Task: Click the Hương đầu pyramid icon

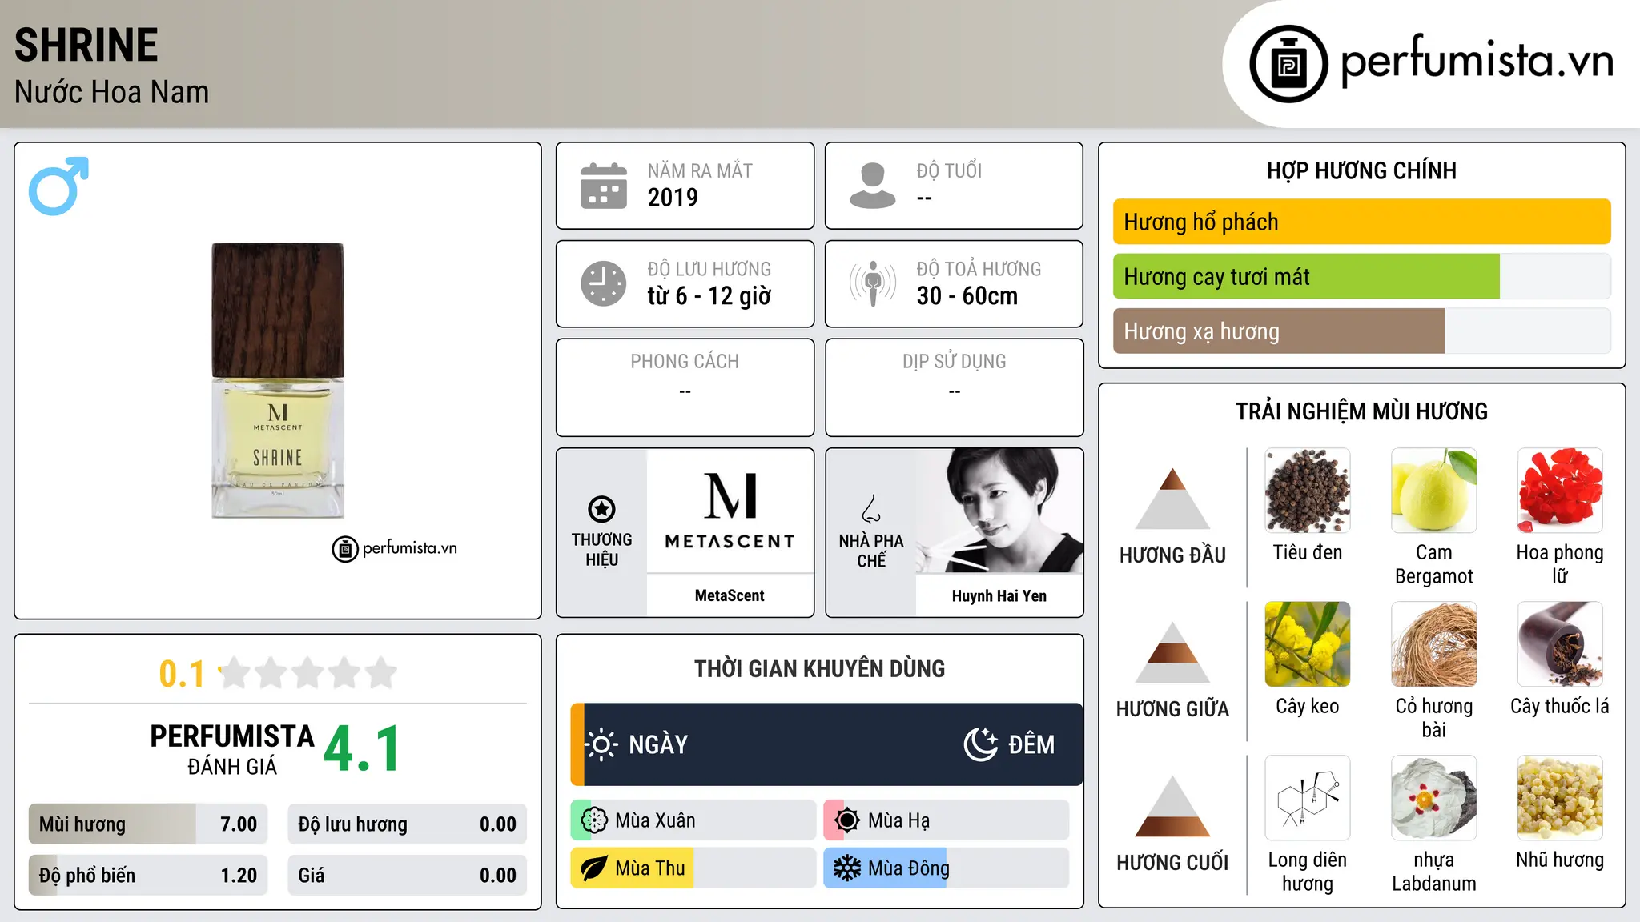Action: point(1172,499)
